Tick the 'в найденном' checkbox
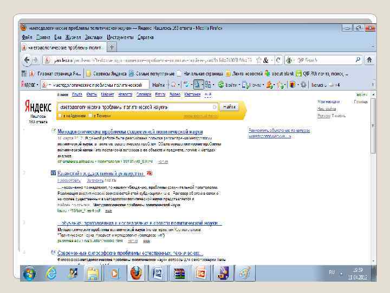Viewport: 390px width, 293px height. click(60, 116)
